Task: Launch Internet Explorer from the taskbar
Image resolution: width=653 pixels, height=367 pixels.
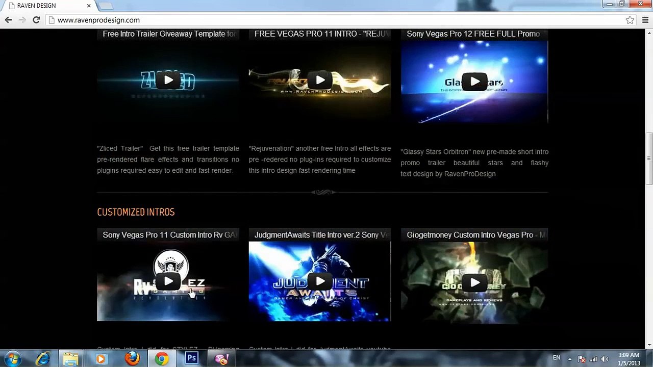Action: (x=43, y=359)
